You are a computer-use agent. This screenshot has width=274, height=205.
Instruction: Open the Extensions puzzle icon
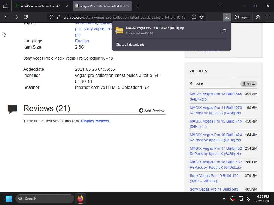tap(258, 17)
